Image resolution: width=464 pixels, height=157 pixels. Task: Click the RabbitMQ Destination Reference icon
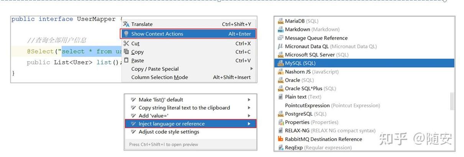(280, 139)
